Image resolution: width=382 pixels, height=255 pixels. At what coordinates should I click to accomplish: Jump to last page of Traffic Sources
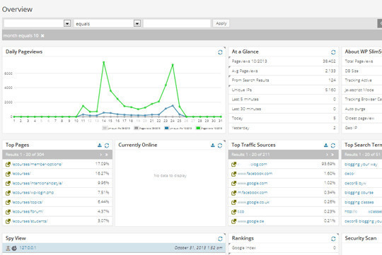332,155
